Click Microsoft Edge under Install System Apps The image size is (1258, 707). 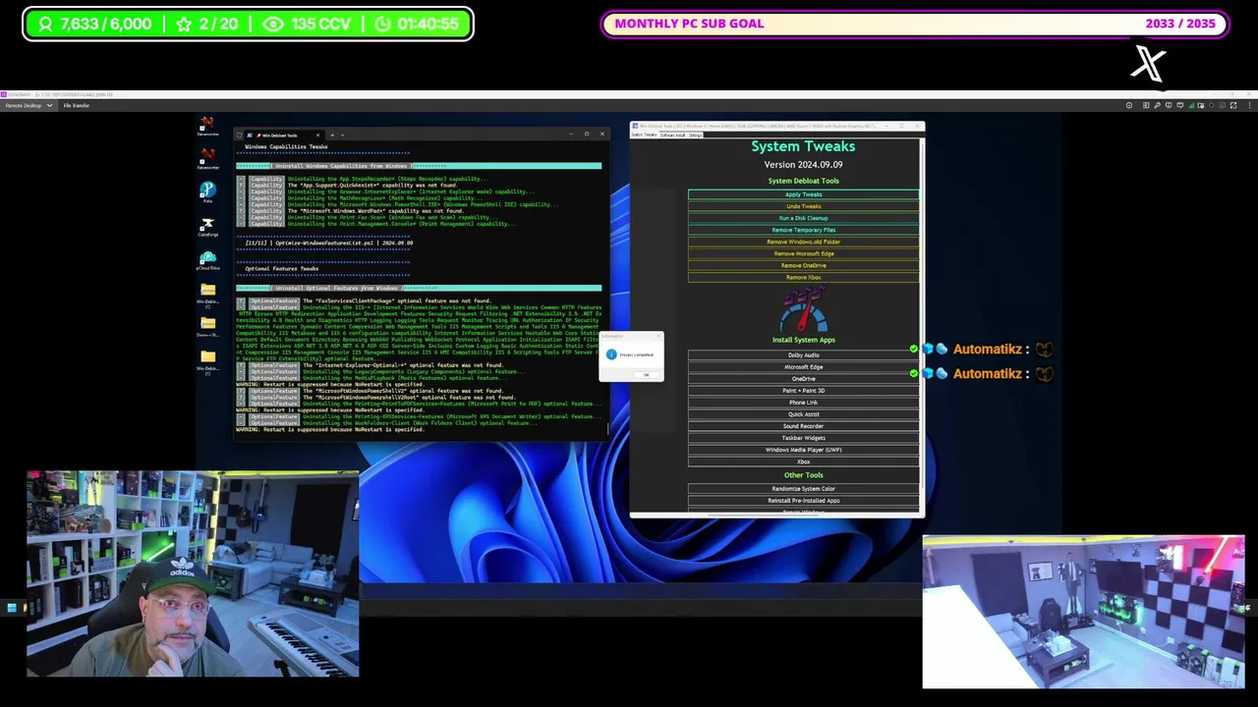(x=803, y=367)
